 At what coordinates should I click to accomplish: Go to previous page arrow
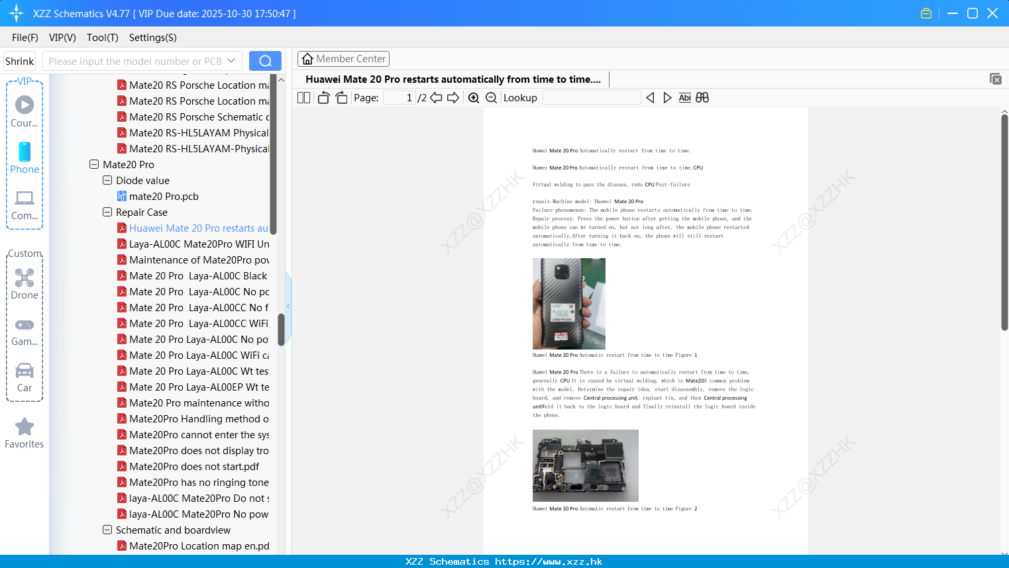point(436,98)
